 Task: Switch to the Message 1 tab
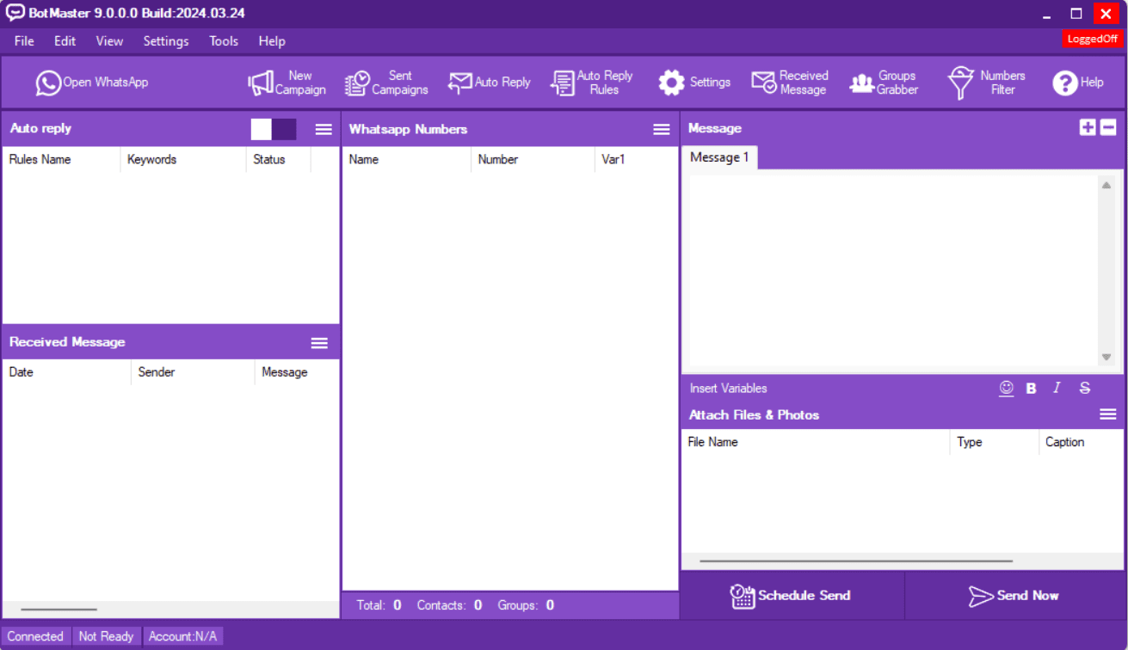coord(719,157)
